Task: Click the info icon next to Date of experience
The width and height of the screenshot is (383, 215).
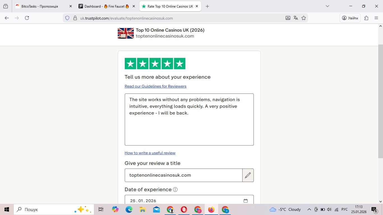Action: (175, 190)
